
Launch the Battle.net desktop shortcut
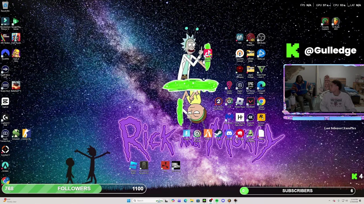coord(261,55)
